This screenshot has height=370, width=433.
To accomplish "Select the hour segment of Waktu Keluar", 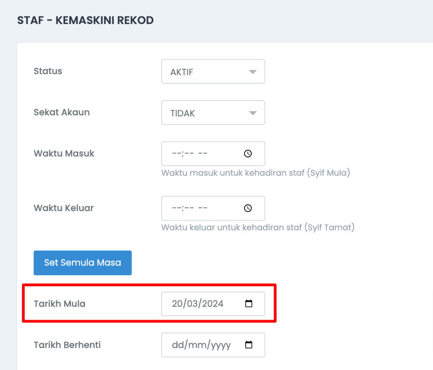I will (x=176, y=208).
